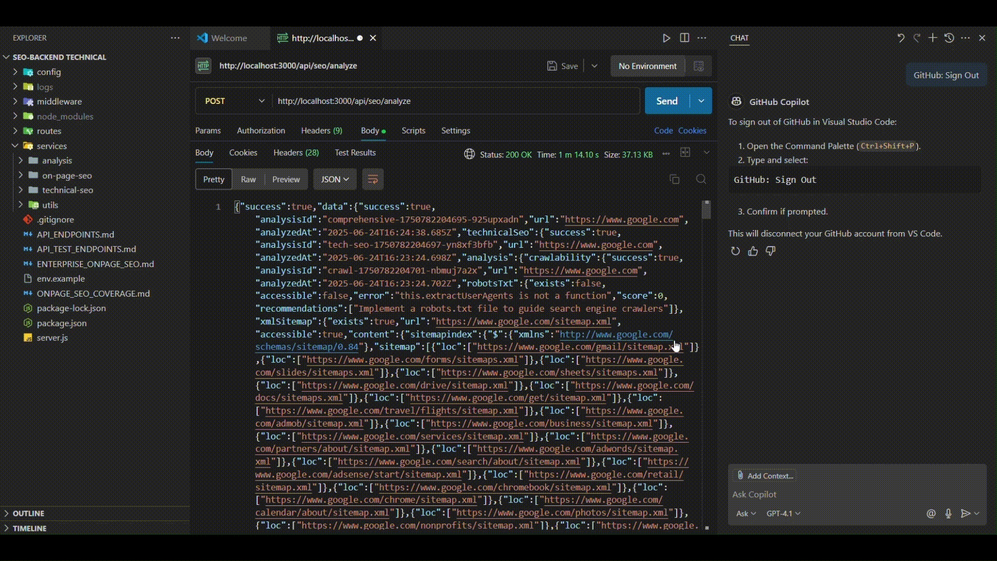Expand the analysis subfolder
This screenshot has width=997, height=561.
coord(20,161)
